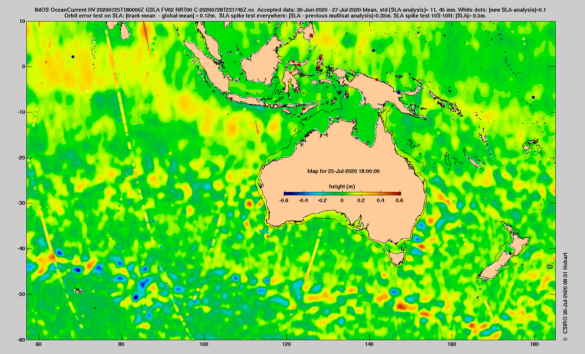Select the -0.2 colorbar tick label
Viewport: 585px width, 354px height.
click(x=322, y=200)
